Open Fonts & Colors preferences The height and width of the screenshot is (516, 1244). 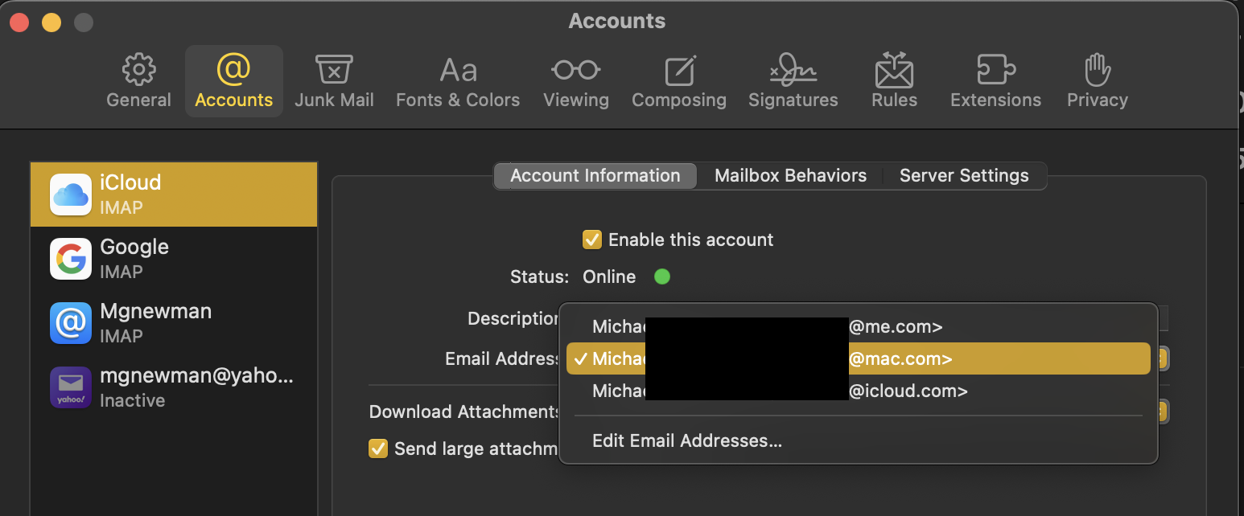[x=458, y=71]
